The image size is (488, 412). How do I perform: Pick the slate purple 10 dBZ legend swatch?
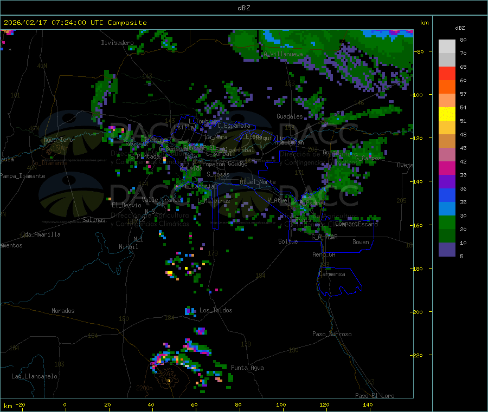[447, 250]
